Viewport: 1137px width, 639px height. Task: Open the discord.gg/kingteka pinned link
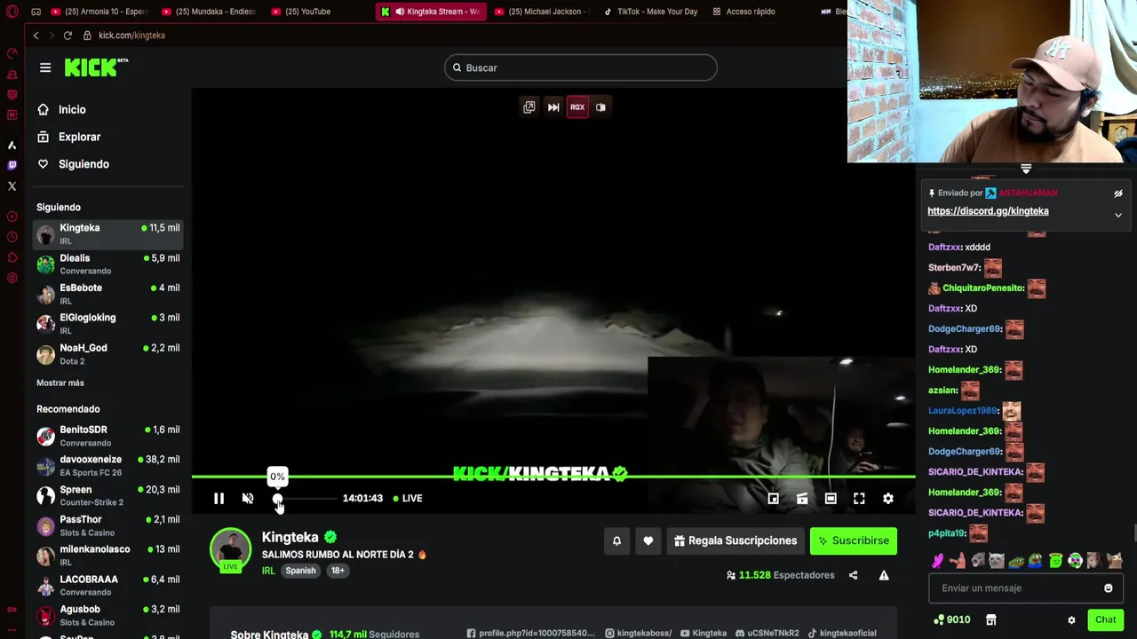tap(988, 211)
